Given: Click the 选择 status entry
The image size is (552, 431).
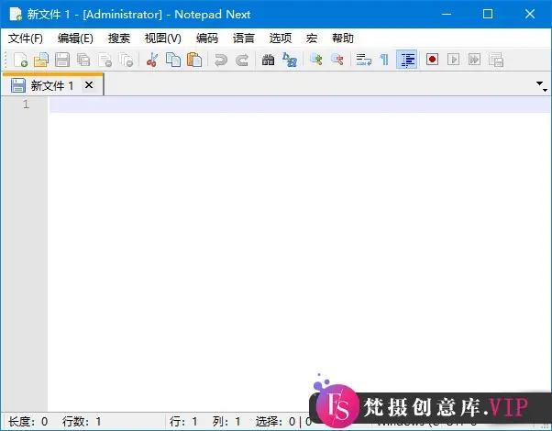Looking at the screenshot, I should coord(283,421).
